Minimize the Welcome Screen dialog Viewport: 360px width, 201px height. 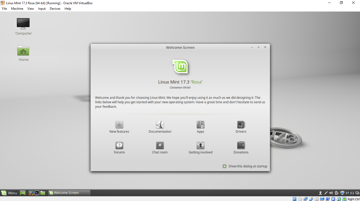(x=252, y=47)
